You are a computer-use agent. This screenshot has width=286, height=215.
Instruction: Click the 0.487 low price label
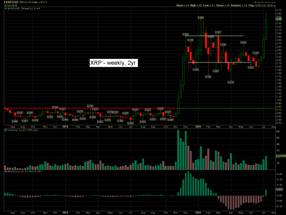[170, 120]
